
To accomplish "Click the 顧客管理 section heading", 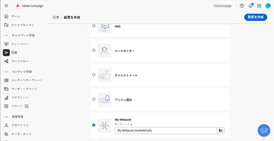I will point(17,117).
